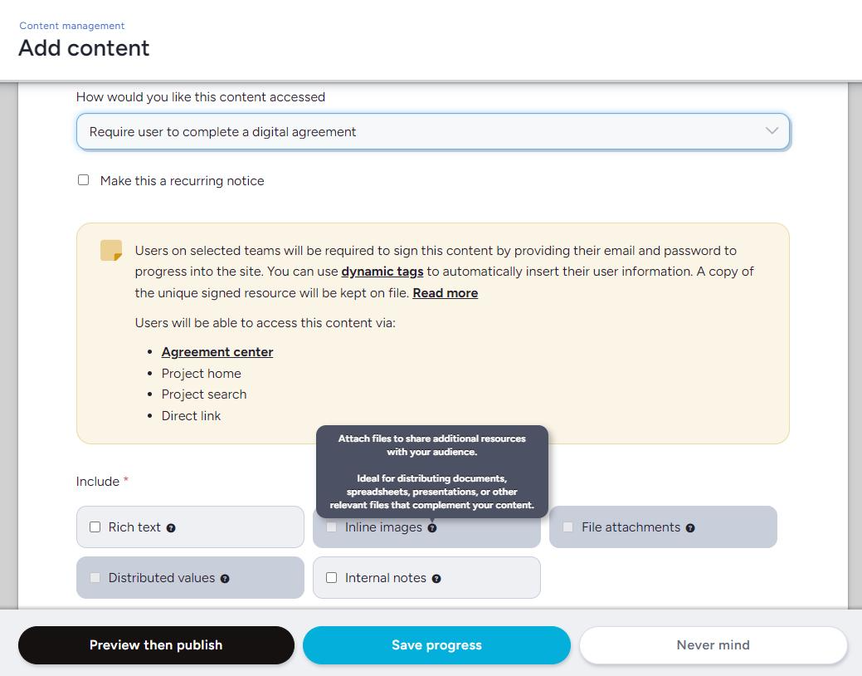Go to the Agreement center link
This screenshot has width=862, height=676.
(x=217, y=352)
